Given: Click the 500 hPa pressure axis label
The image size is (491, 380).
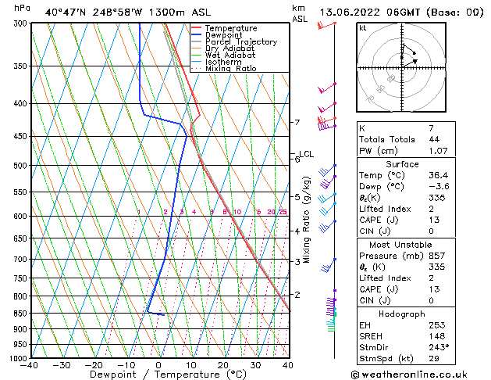Looking at the screenshot, I should tap(22, 166).
